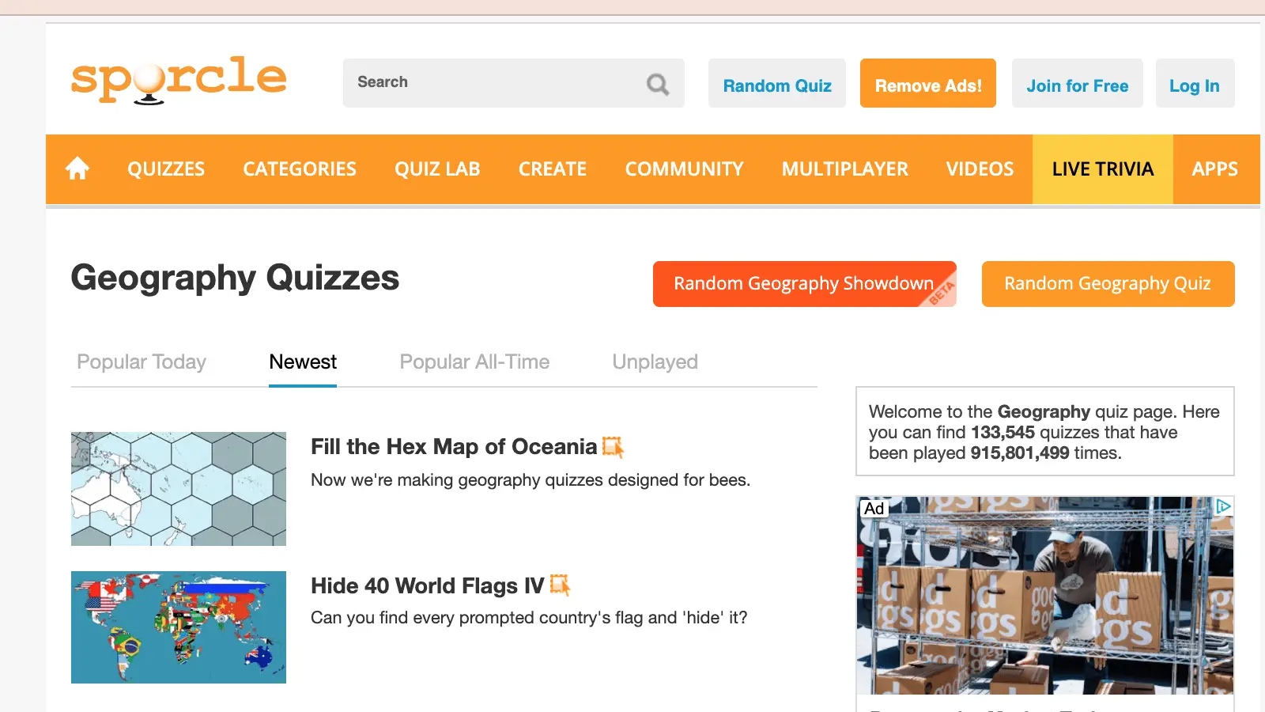Open the Hex Map of Oceania thumbnail
Screen dimensions: 1265x712
click(x=179, y=489)
